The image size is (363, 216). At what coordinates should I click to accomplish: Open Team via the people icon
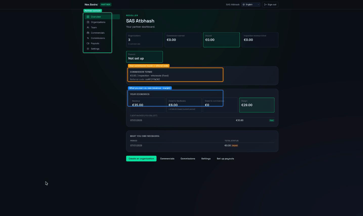tap(88, 28)
